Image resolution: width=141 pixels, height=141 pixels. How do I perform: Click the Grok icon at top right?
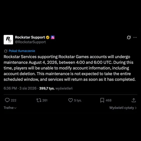pos(129,38)
